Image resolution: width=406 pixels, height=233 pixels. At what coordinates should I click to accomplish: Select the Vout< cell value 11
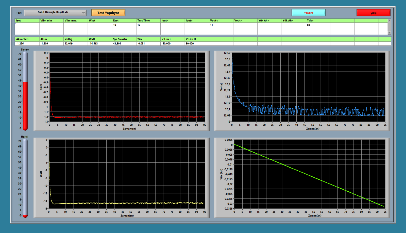(221, 25)
